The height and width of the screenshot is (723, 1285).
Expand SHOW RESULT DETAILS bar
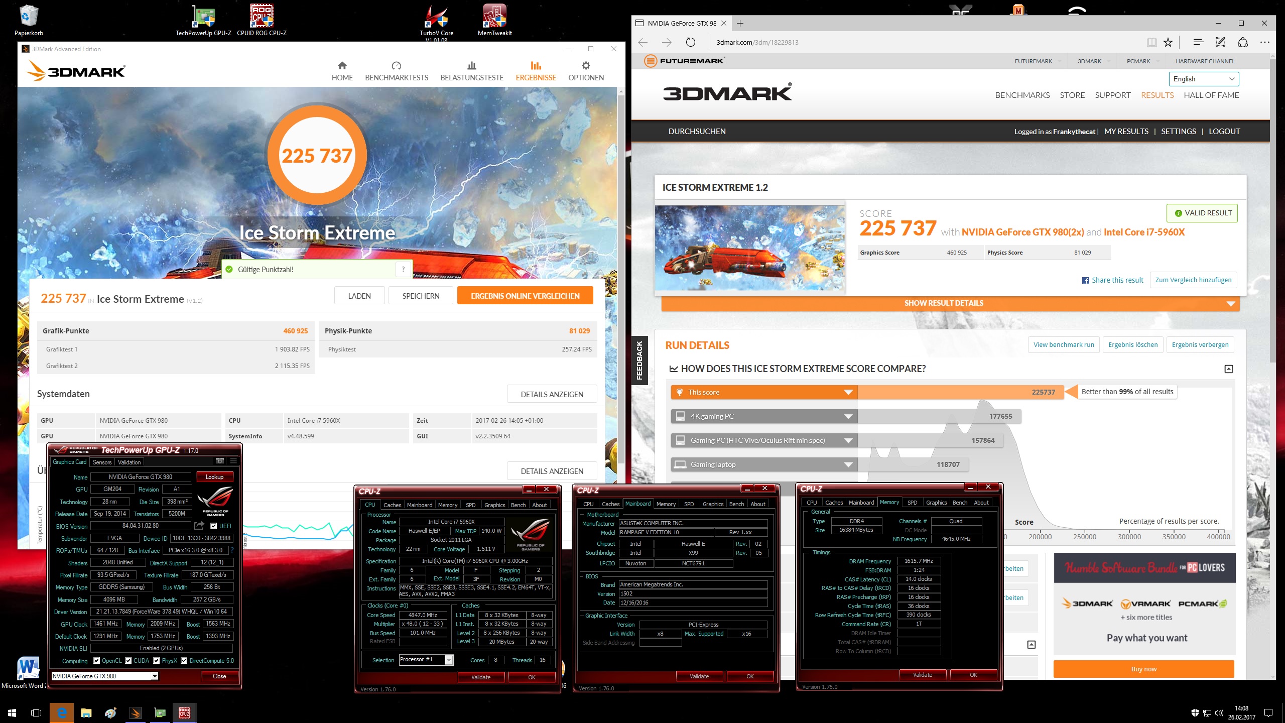coord(950,303)
